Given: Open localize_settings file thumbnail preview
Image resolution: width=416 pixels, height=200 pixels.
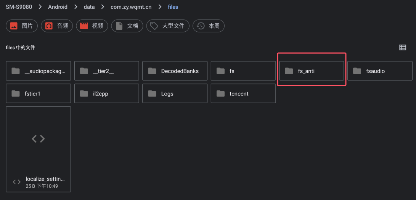Looking at the screenshot, I should coord(38,139).
